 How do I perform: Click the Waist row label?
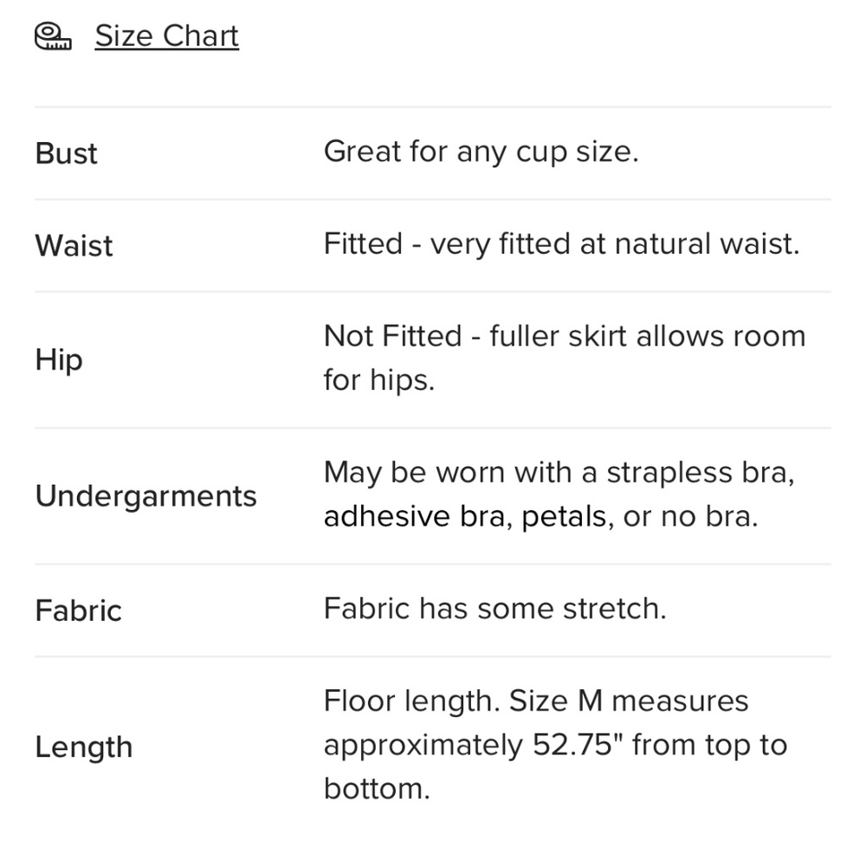tap(74, 245)
